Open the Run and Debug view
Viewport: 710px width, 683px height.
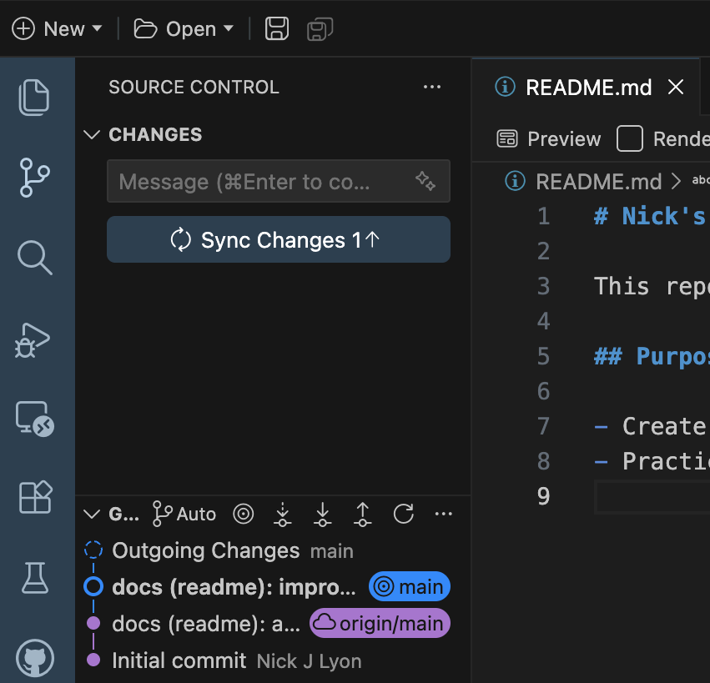click(35, 338)
